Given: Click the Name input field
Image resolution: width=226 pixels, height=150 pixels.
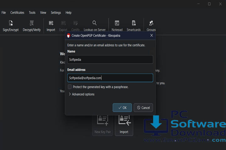Looking at the screenshot, I should pos(110,60).
